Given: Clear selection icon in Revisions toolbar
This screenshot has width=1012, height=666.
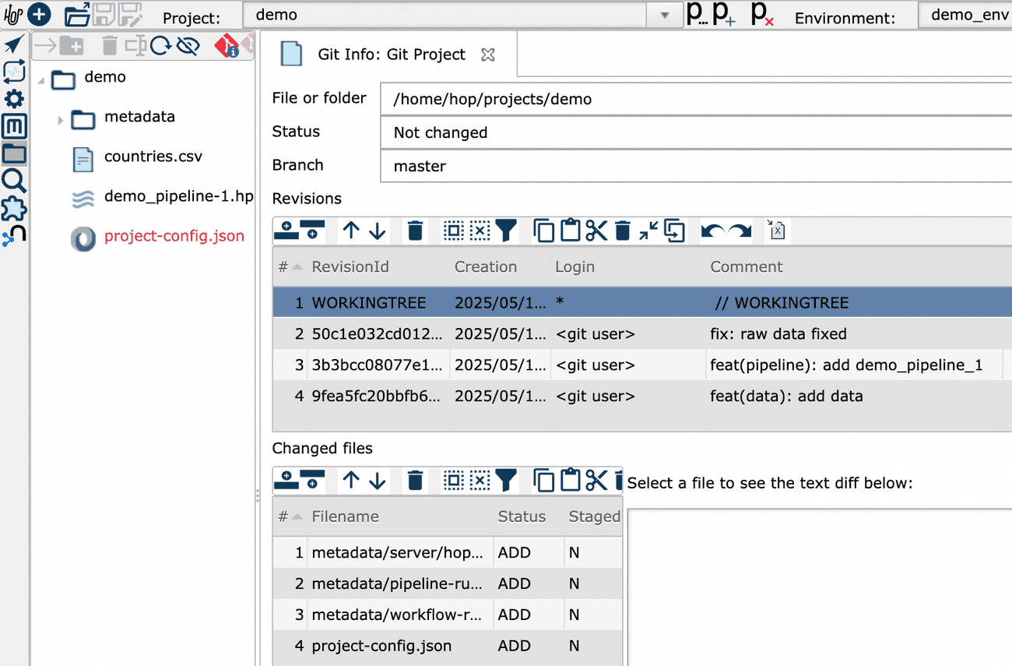Looking at the screenshot, I should tap(480, 230).
